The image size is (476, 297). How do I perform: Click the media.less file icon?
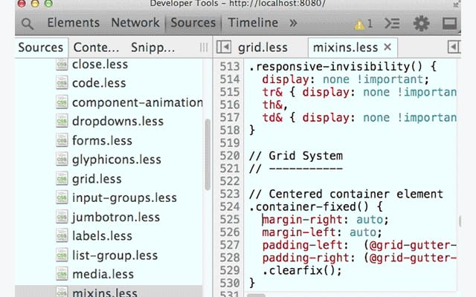[x=62, y=274]
